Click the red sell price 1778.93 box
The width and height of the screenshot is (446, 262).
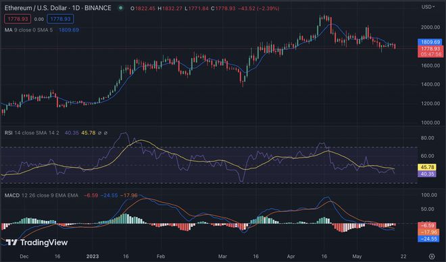point(18,19)
